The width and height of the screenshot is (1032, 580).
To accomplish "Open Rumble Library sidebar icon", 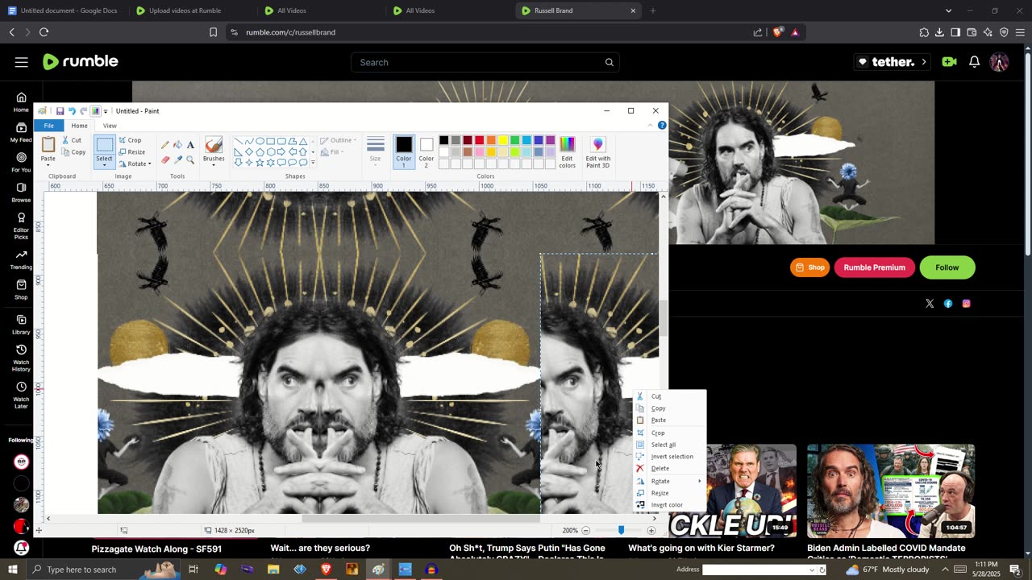I will [x=21, y=324].
